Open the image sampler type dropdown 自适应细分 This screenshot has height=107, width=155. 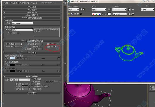click(x=22, y=23)
